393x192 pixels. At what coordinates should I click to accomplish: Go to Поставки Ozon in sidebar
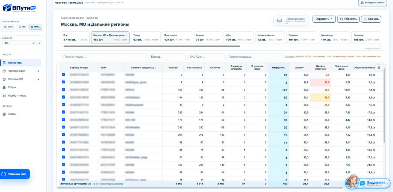(x=21, y=71)
